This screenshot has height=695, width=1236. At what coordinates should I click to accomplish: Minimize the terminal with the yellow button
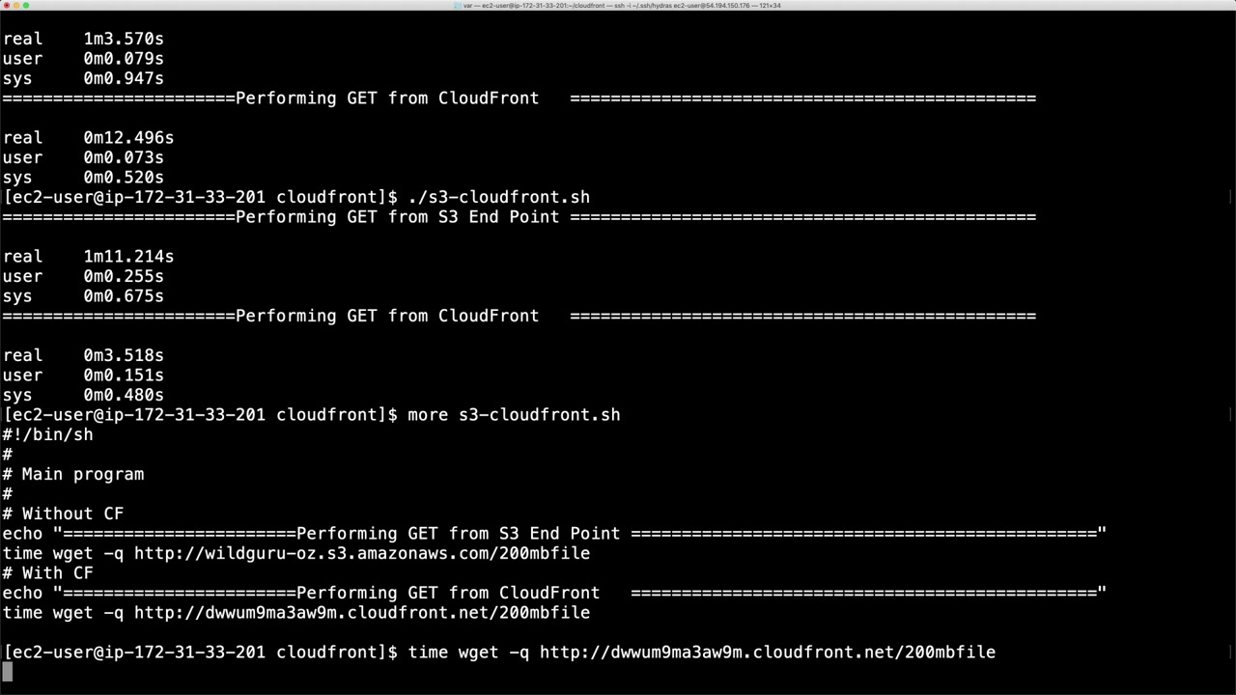click(x=16, y=6)
